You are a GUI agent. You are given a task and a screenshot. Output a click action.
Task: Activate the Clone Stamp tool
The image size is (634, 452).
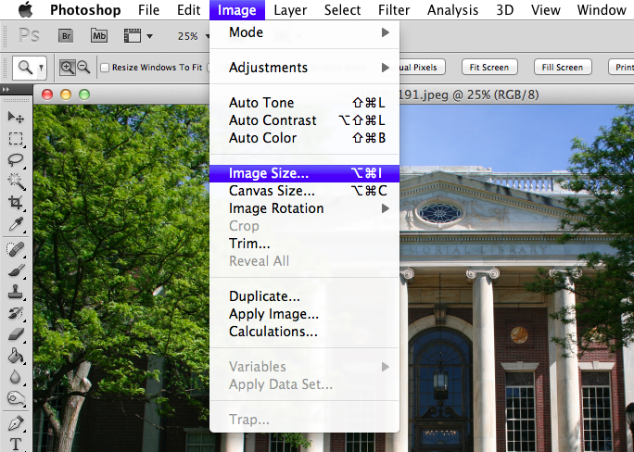pos(16,292)
